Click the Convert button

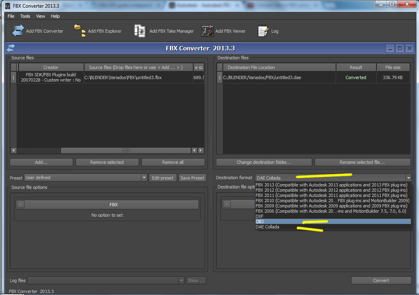pos(381,280)
